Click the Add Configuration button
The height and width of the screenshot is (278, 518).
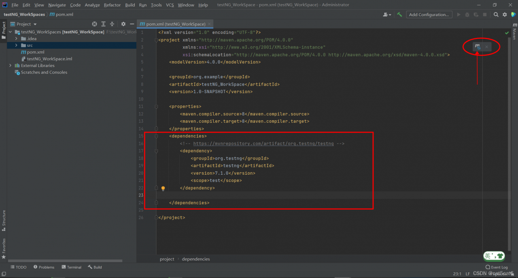429,14
